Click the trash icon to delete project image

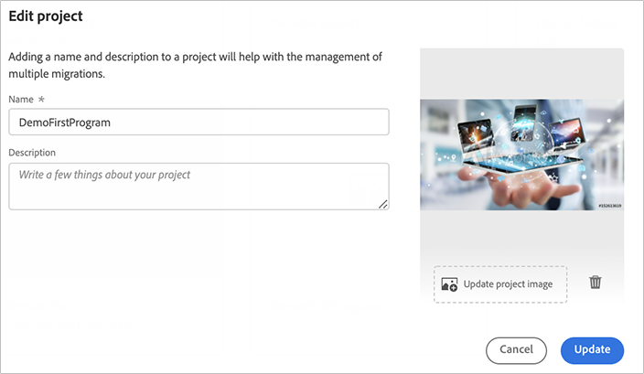pyautogui.click(x=595, y=283)
